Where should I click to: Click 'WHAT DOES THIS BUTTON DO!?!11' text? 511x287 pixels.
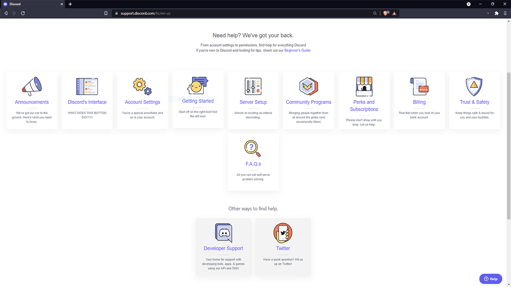click(87, 115)
